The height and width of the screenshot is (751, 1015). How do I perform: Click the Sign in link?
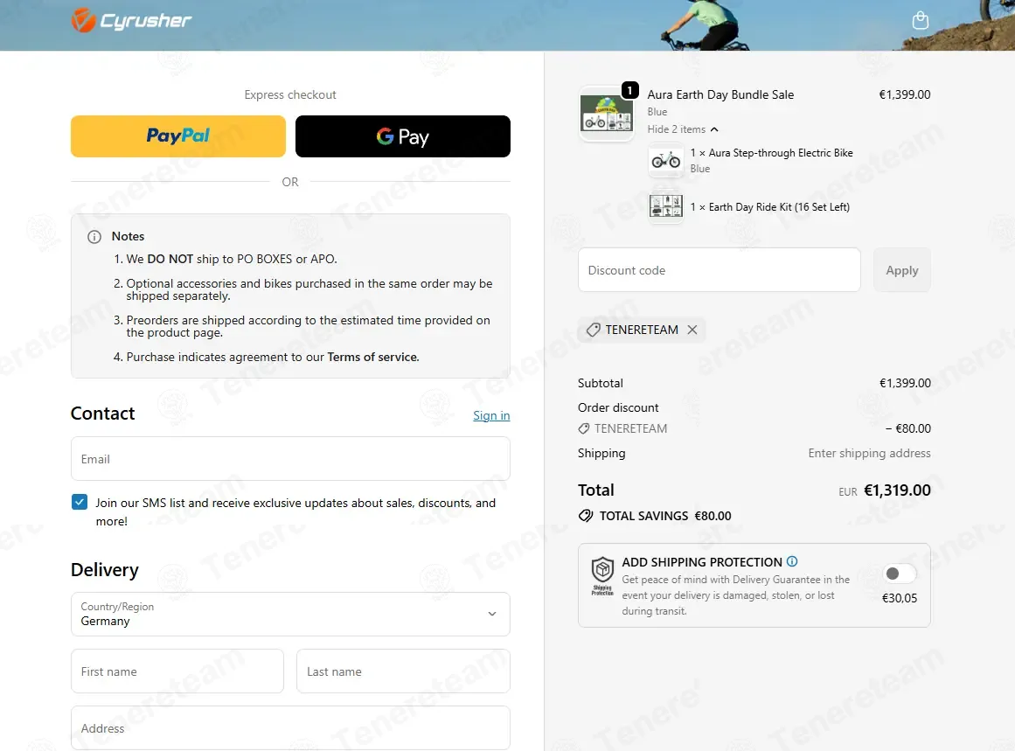click(491, 415)
